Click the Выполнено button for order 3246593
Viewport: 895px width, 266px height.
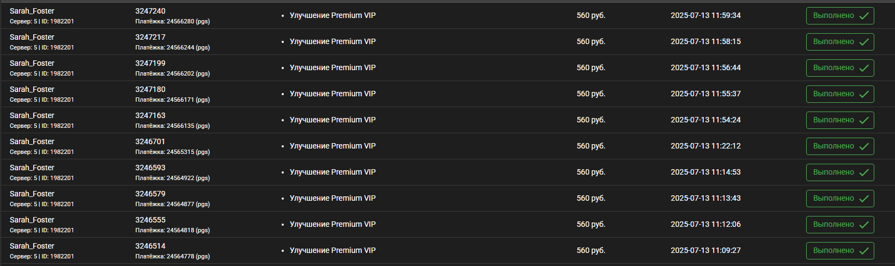tap(840, 172)
